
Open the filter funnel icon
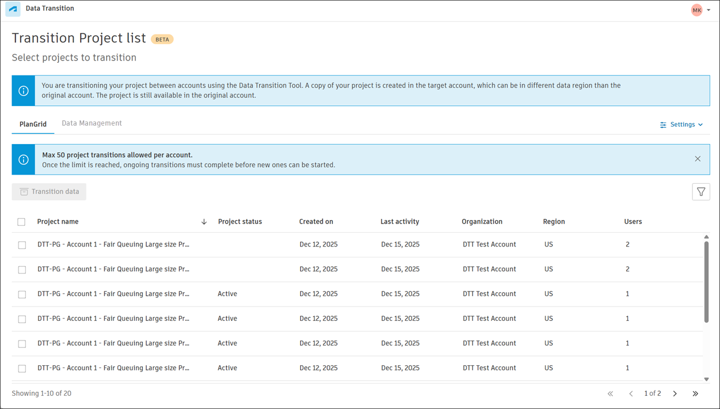tap(701, 192)
